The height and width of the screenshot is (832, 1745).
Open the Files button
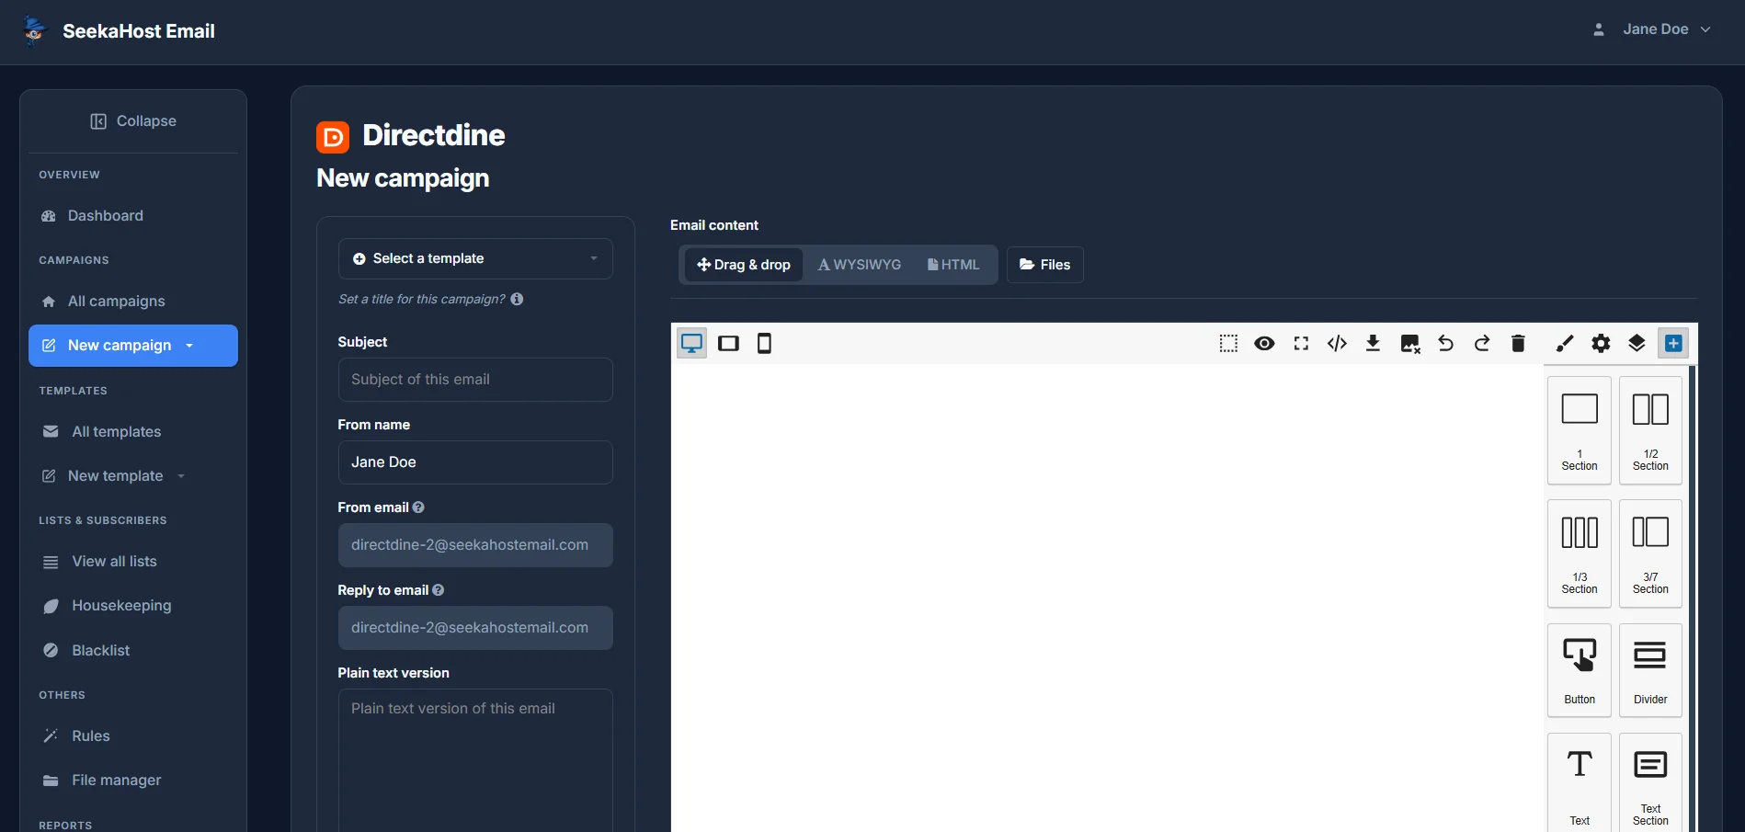pos(1045,265)
